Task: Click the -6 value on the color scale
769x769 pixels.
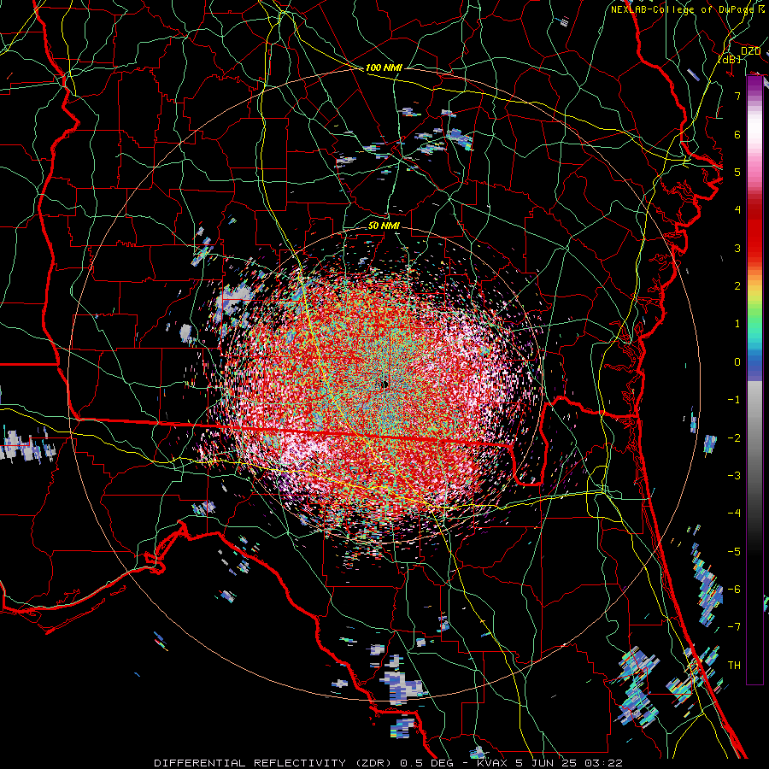Action: click(x=734, y=590)
